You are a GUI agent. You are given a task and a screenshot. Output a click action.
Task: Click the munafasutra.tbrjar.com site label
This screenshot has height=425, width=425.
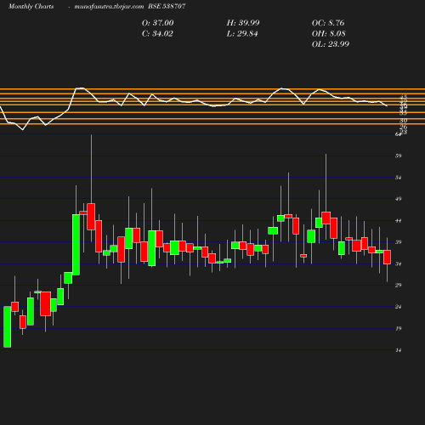click(x=109, y=7)
